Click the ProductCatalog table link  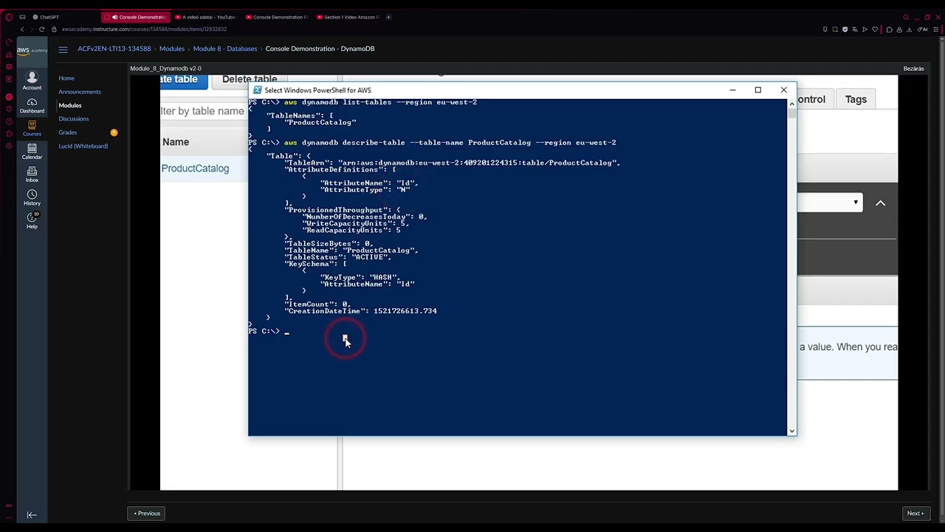point(195,168)
